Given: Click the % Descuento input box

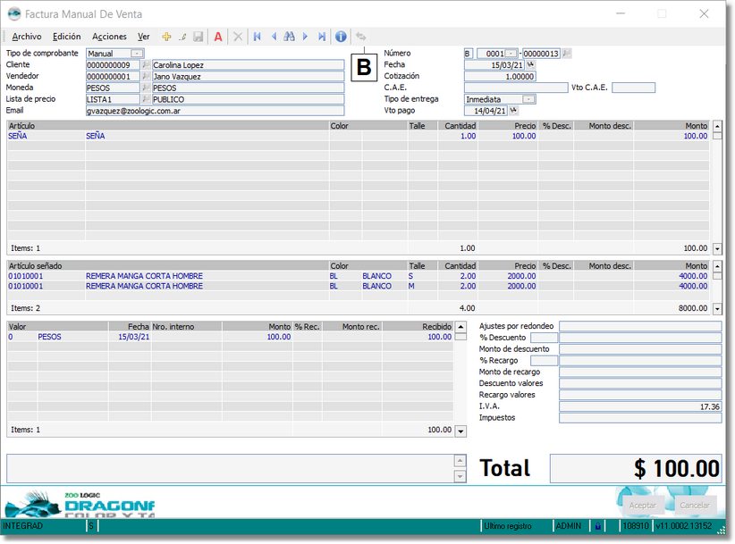Looking at the screenshot, I should [x=544, y=338].
